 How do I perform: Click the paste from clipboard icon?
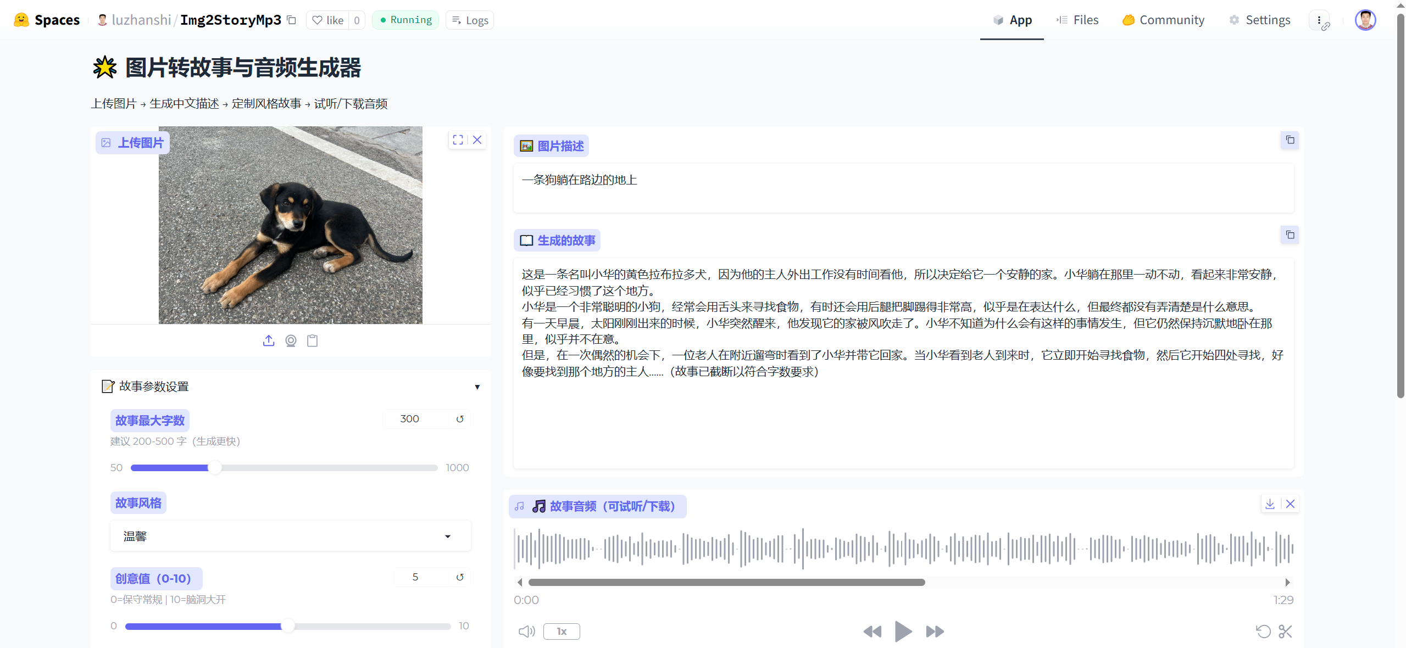click(313, 340)
